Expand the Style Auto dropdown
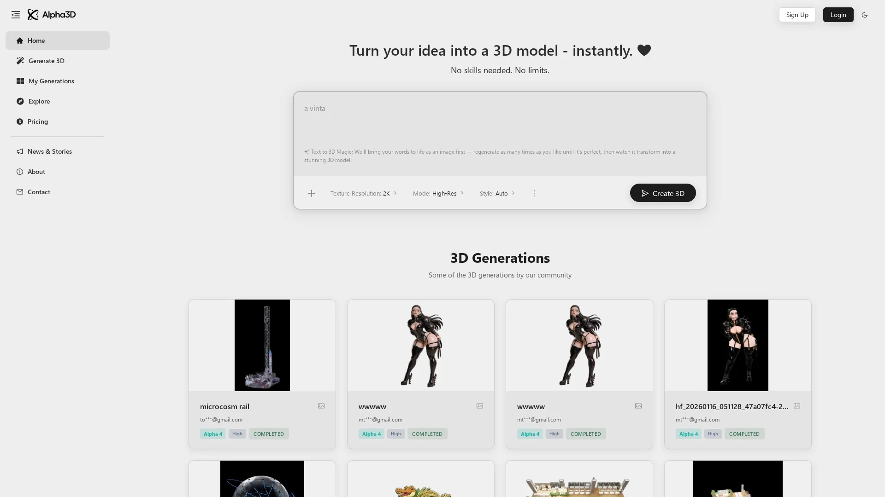The height and width of the screenshot is (497, 885). 497,193
